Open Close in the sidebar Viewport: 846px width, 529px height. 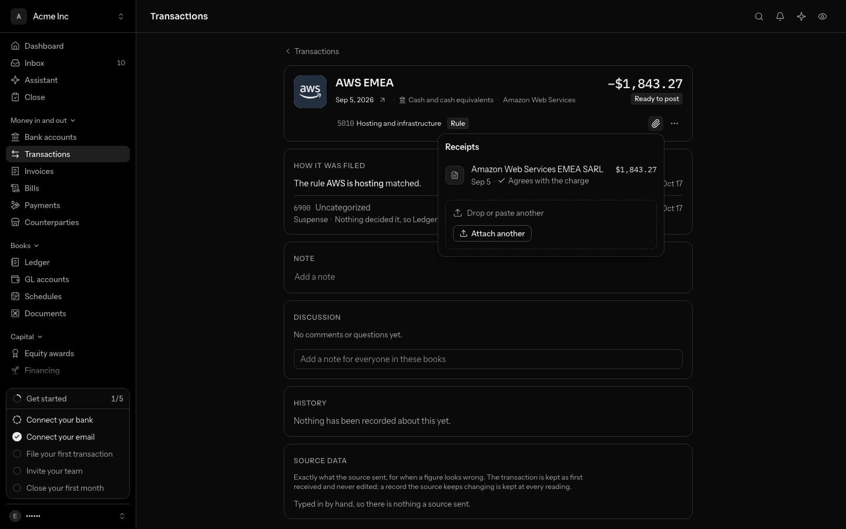[68, 97]
